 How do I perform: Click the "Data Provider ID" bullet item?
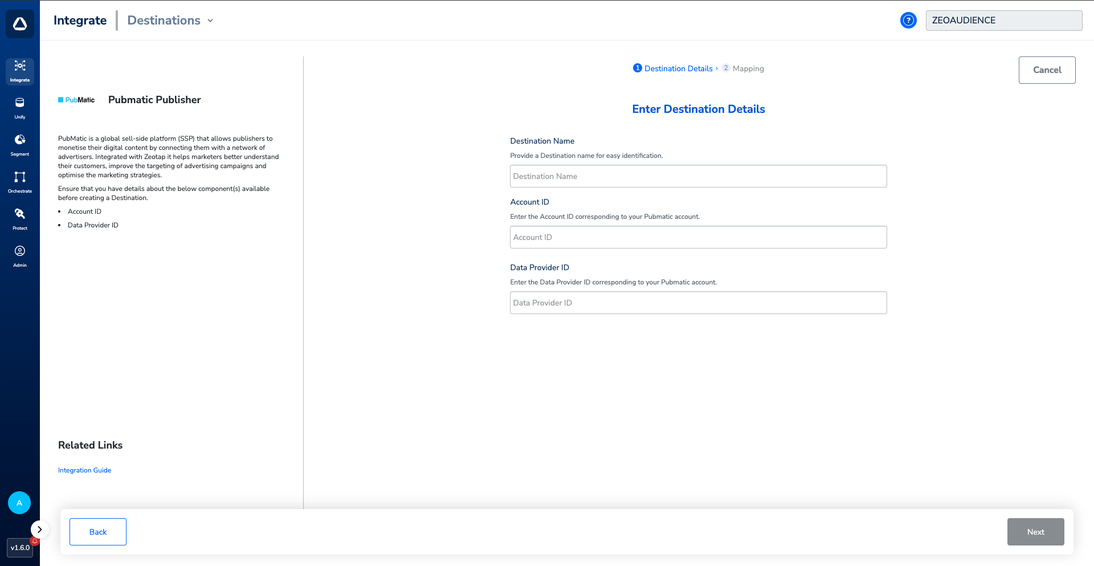click(93, 225)
